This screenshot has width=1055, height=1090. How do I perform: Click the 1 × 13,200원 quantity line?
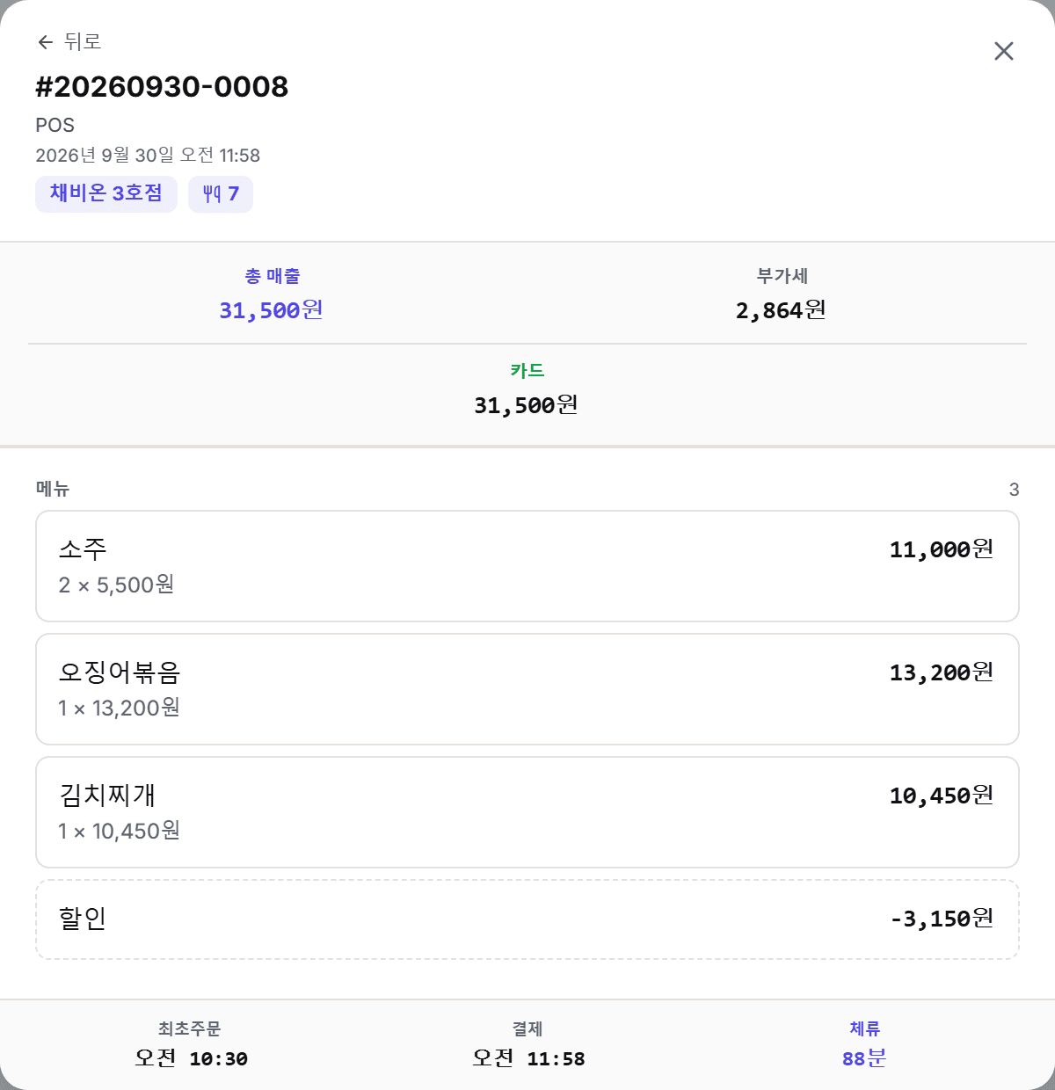coord(119,708)
